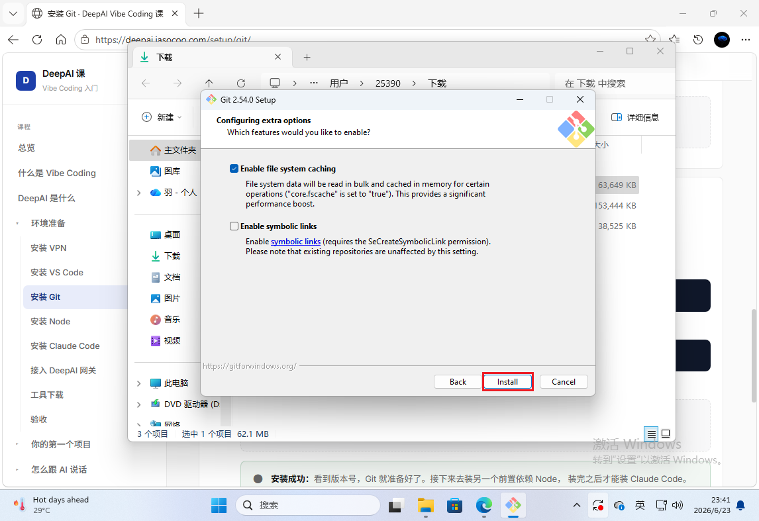This screenshot has height=521, width=759.
Task: Expand the DVD 驱动器 tree node
Action: pyautogui.click(x=139, y=404)
